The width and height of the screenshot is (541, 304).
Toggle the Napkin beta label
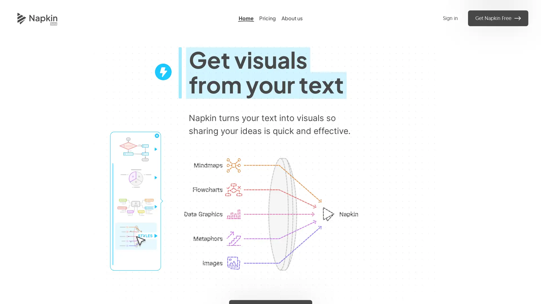click(x=54, y=24)
